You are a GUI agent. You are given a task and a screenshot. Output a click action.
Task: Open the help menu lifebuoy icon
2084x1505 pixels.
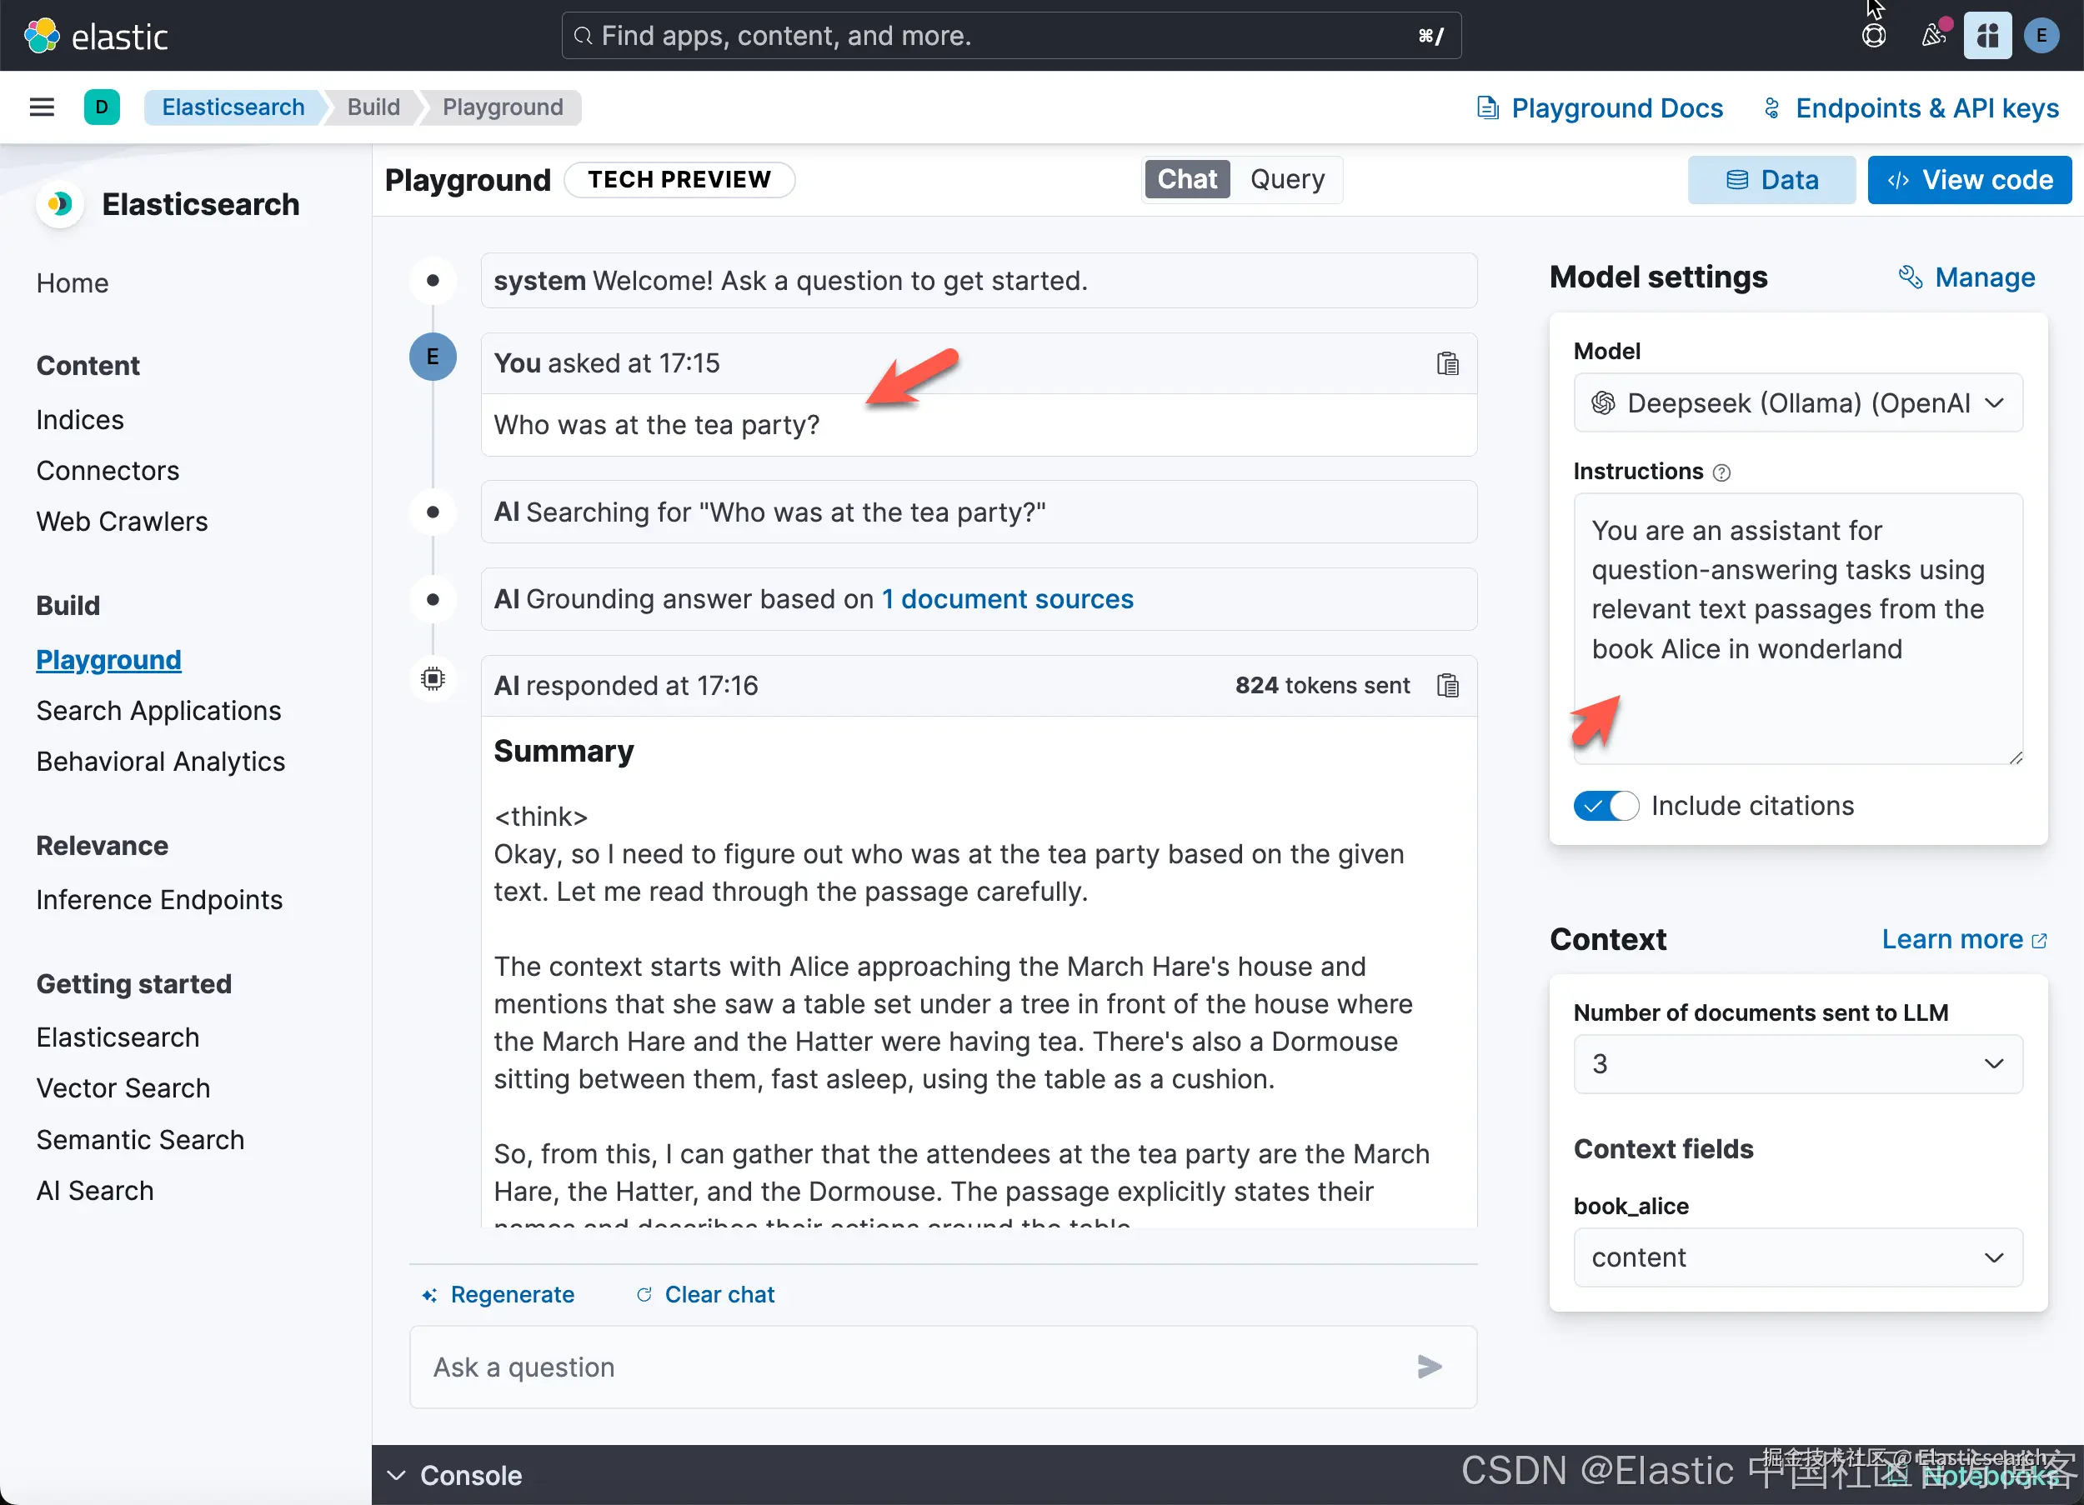[1872, 36]
